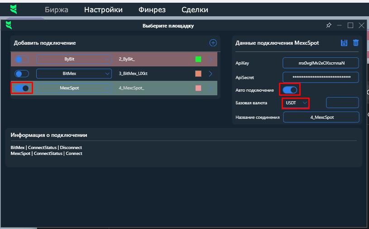
Task: Open the USDT base currency dropdown
Action: point(297,103)
